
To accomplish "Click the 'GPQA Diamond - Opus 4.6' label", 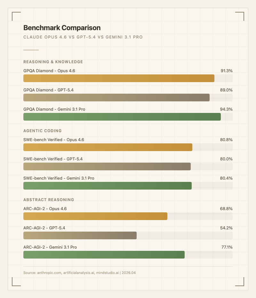I will pyautogui.click(x=49, y=71).
